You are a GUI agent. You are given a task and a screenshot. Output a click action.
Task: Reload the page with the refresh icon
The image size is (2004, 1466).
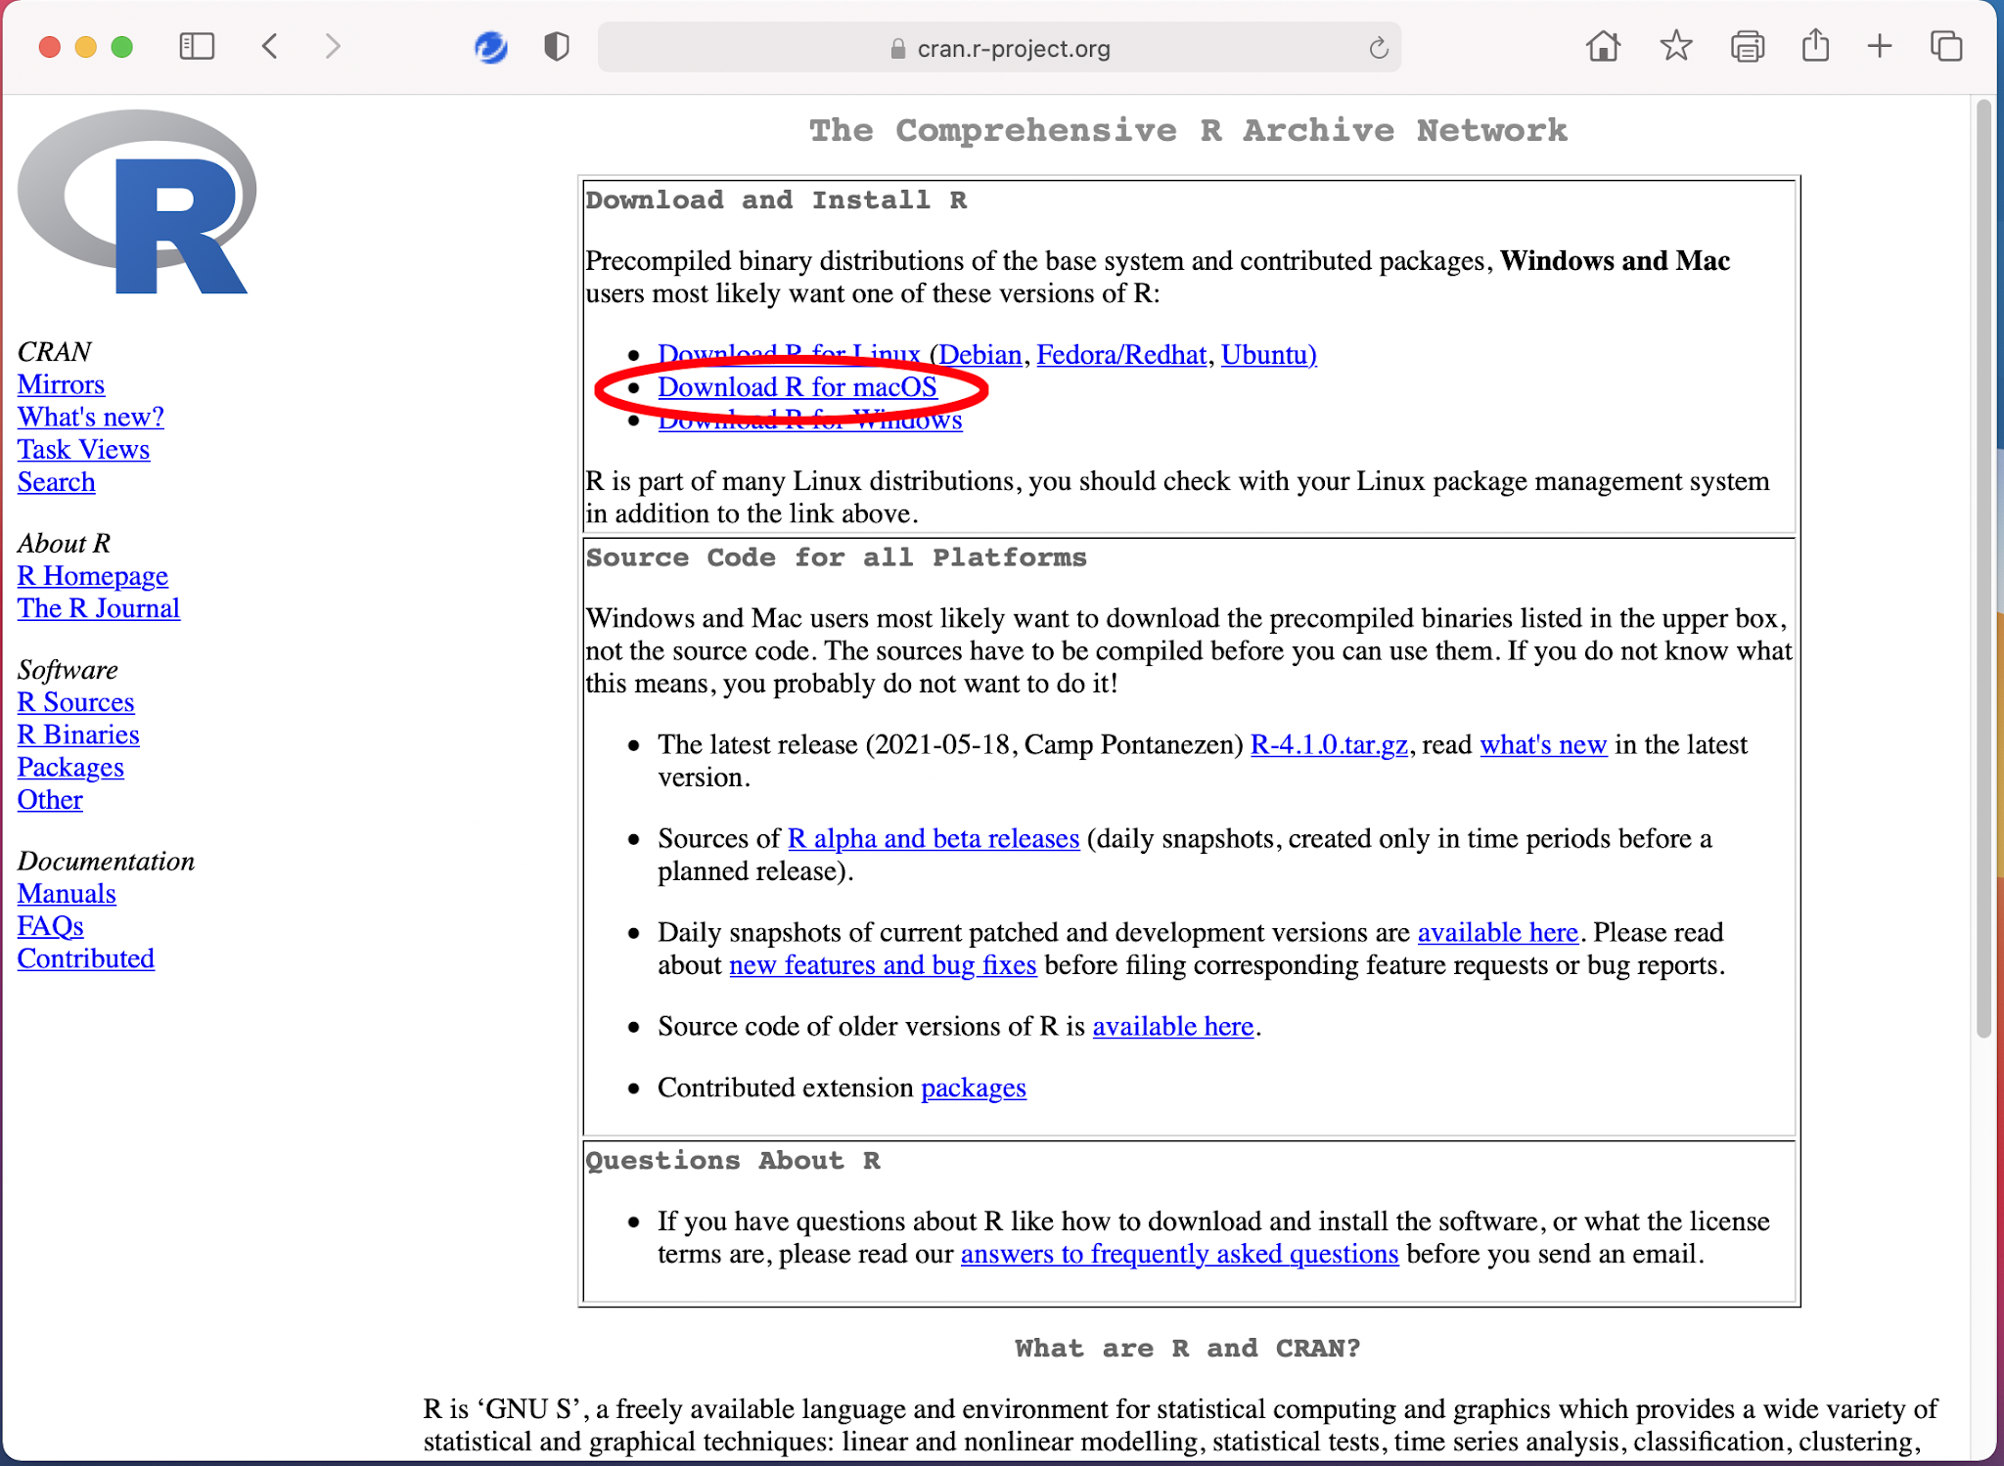(x=1378, y=47)
